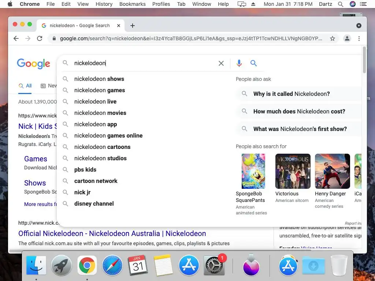
Task: Click the Chrome back arrow button
Action: point(16,38)
